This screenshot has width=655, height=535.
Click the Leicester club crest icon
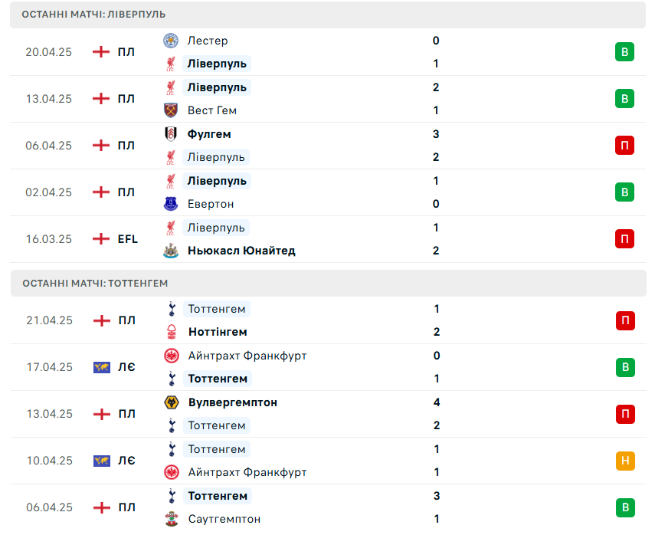(170, 41)
